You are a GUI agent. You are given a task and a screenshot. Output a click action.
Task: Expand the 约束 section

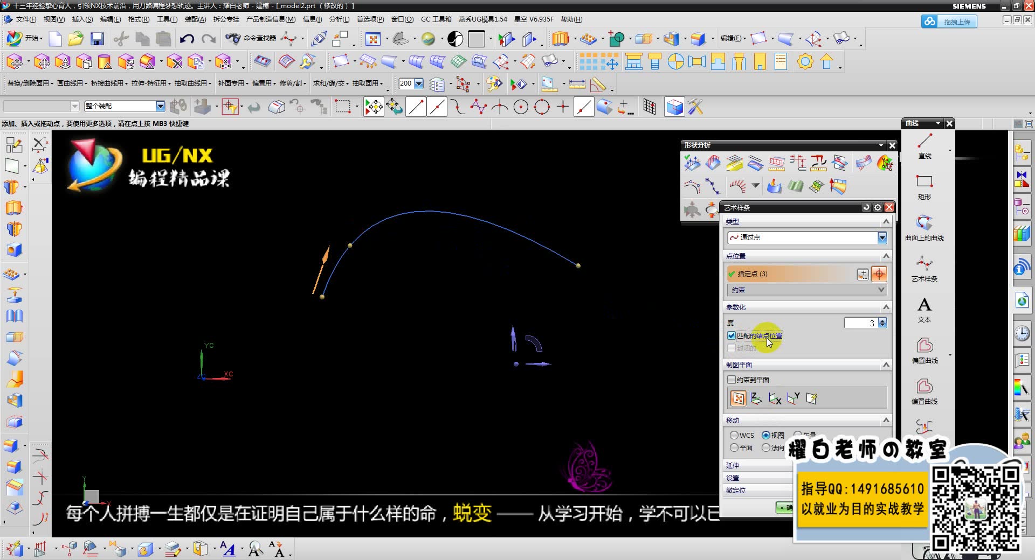[807, 290]
